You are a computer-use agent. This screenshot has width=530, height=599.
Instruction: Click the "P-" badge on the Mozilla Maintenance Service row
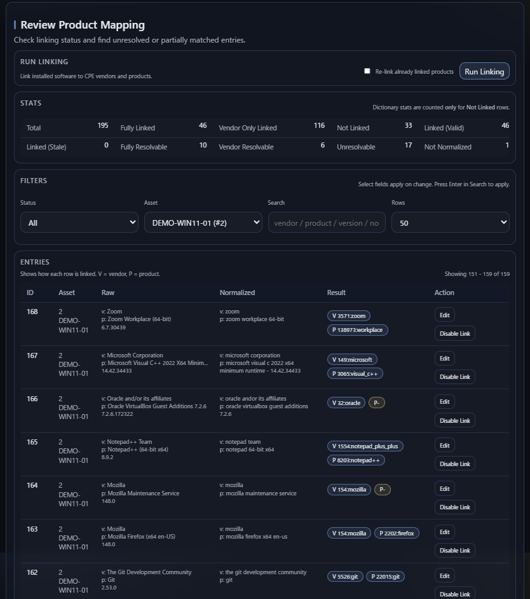[x=382, y=488]
